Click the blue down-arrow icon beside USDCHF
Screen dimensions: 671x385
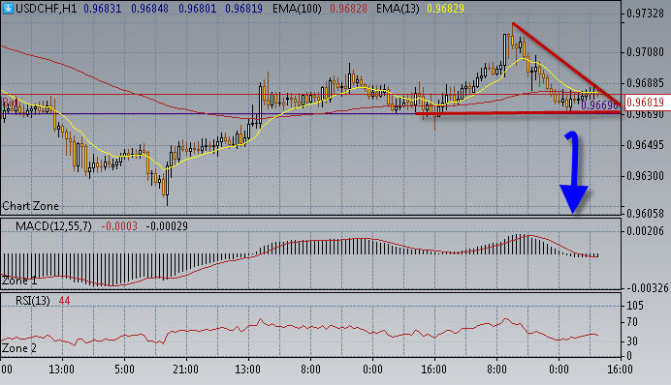tap(8, 8)
